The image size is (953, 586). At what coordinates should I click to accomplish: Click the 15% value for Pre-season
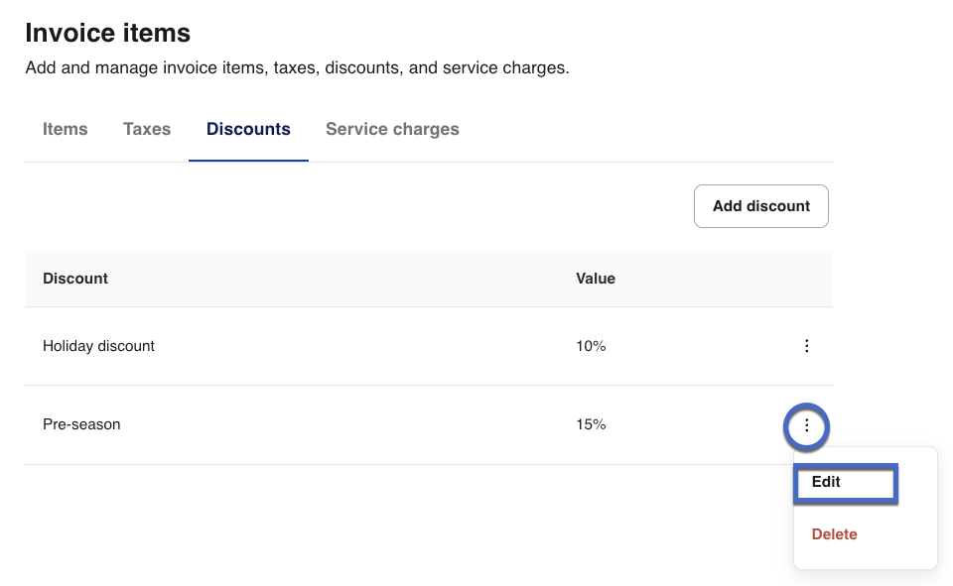(x=591, y=424)
